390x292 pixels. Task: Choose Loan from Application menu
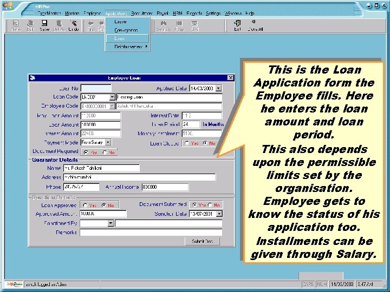point(128,38)
